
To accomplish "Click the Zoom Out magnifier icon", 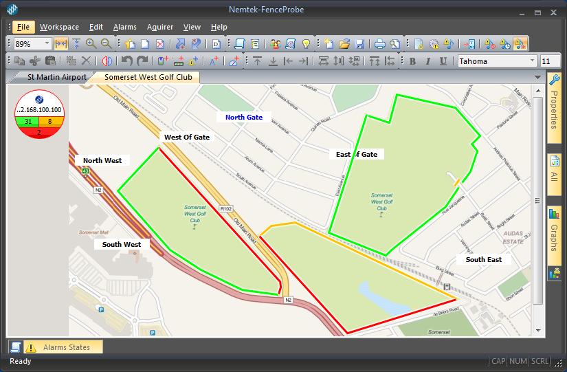I will [x=107, y=44].
